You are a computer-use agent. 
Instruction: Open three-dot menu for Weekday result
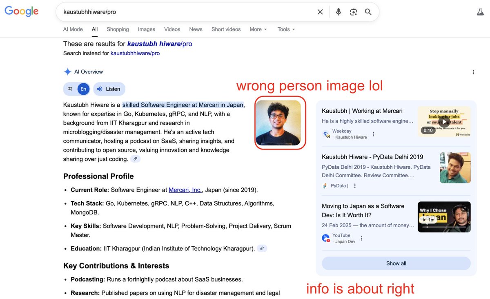click(x=373, y=134)
